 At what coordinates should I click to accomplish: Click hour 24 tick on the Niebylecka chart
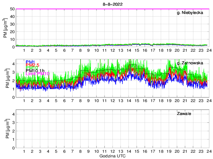click(208, 50)
